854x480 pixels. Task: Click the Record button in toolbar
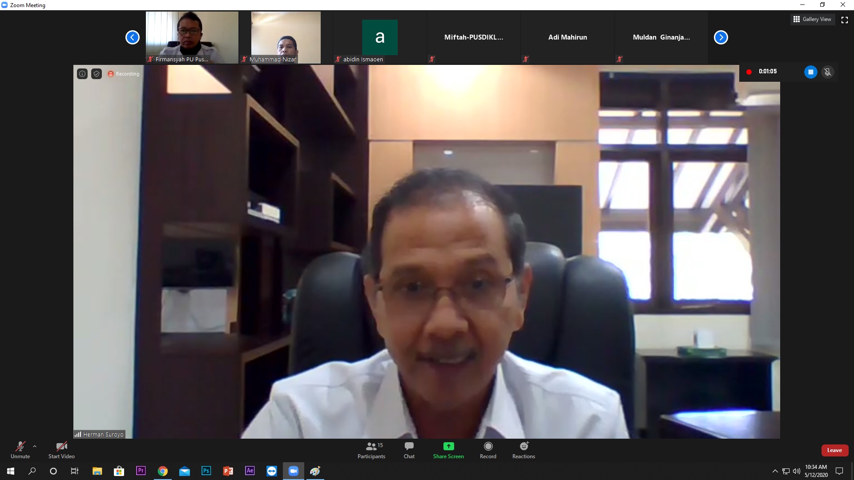(x=488, y=450)
